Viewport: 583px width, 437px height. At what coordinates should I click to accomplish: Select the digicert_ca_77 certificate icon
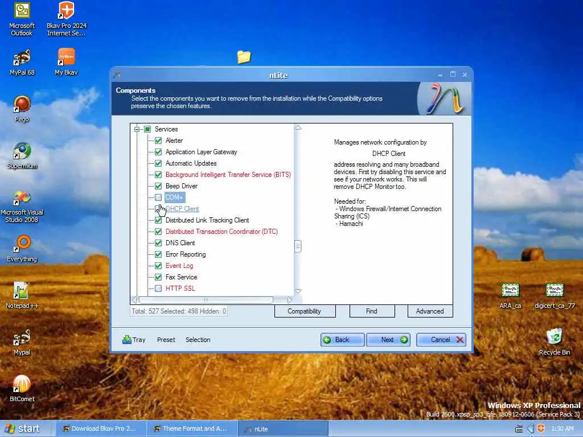pyautogui.click(x=555, y=296)
